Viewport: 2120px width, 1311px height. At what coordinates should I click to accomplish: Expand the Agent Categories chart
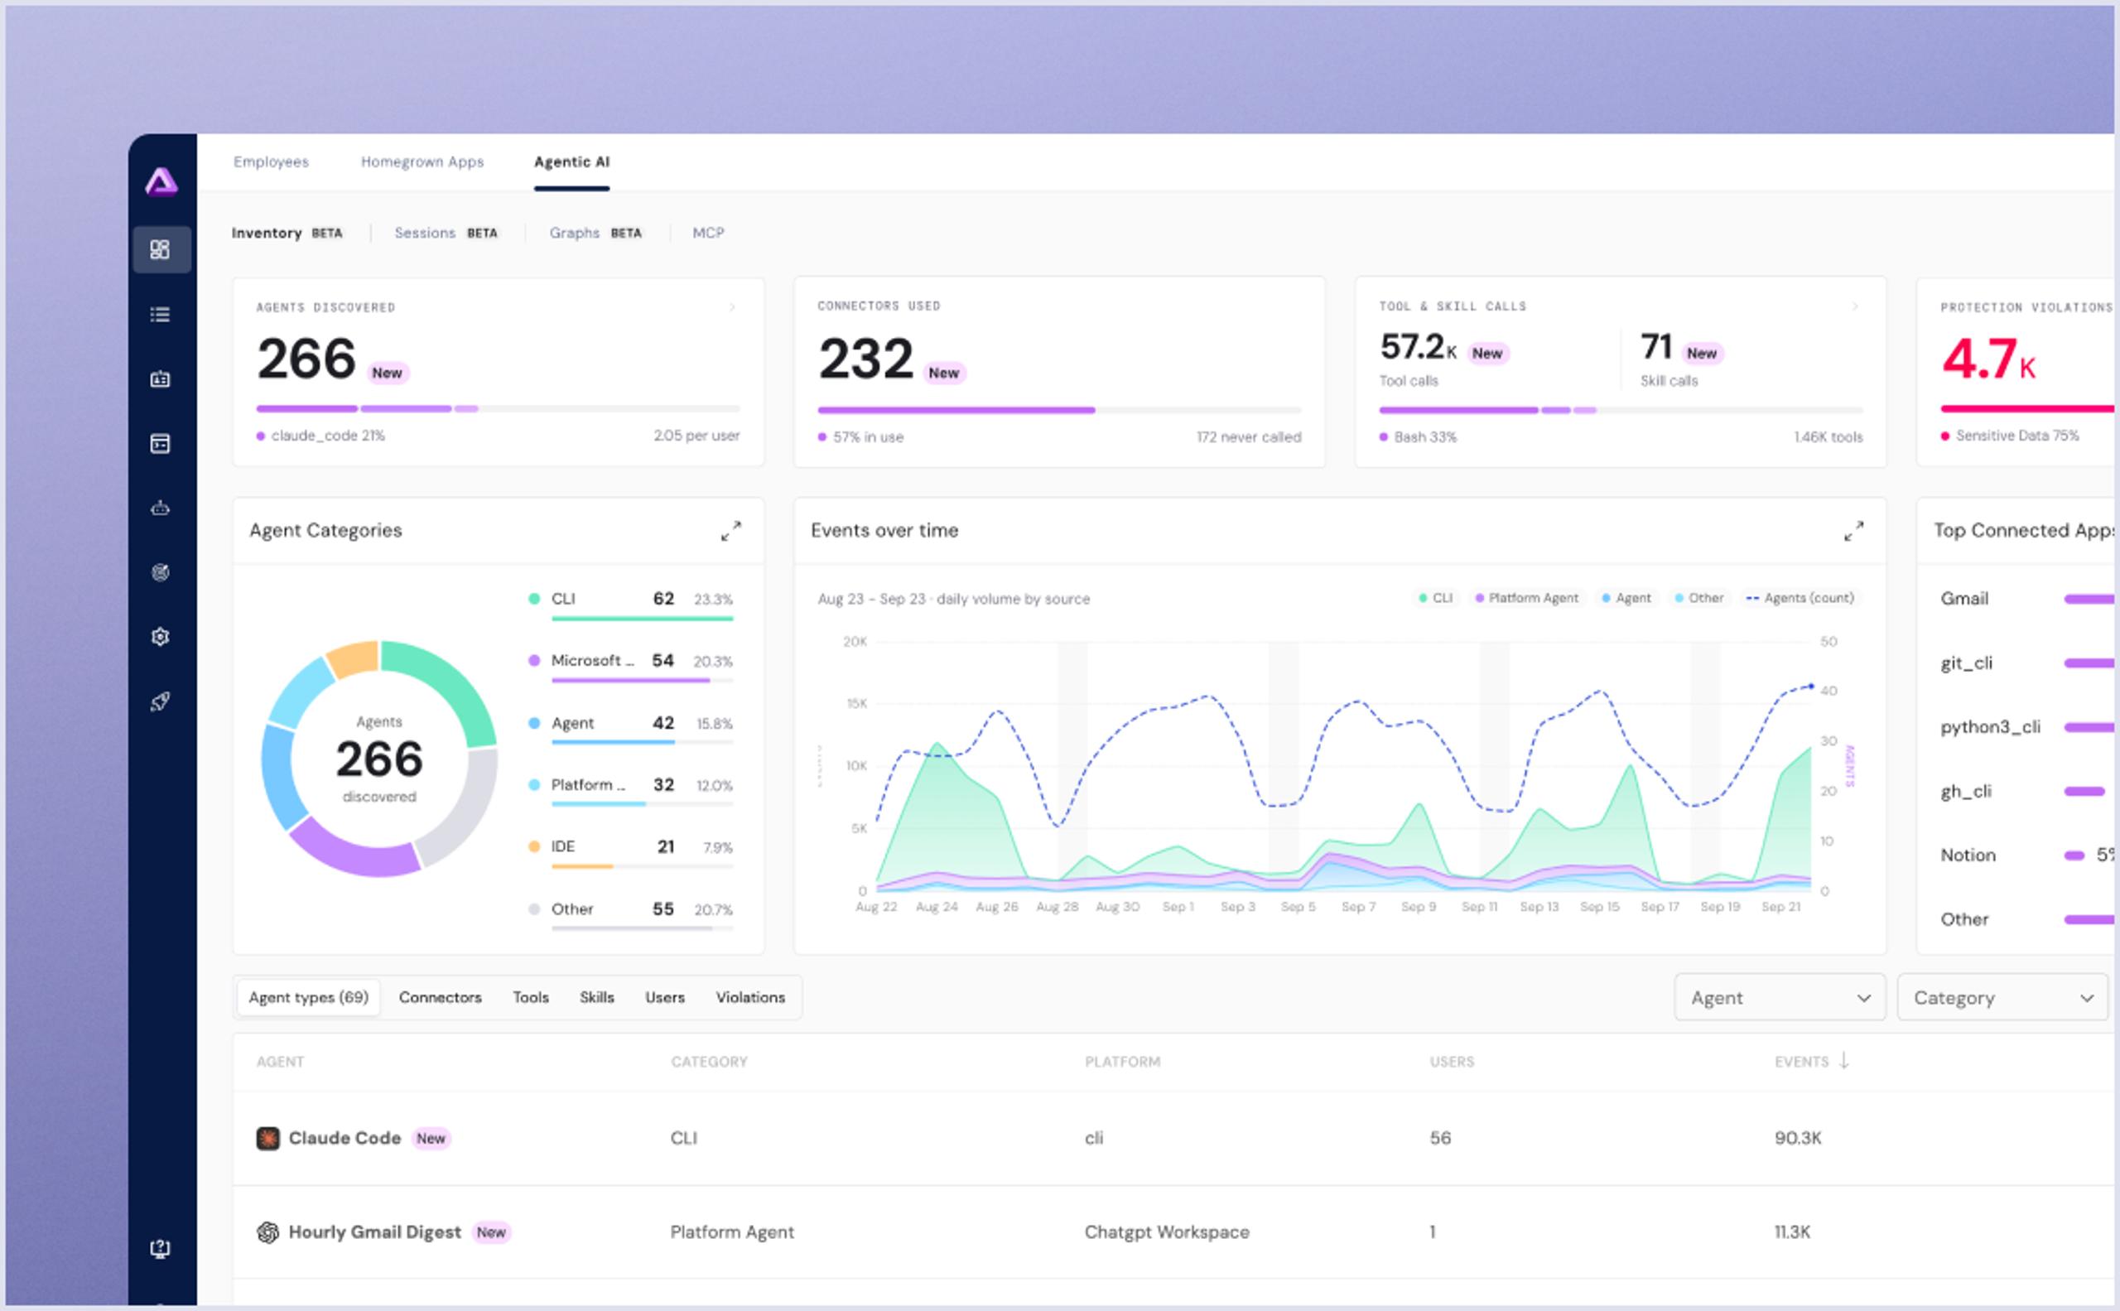point(731,531)
